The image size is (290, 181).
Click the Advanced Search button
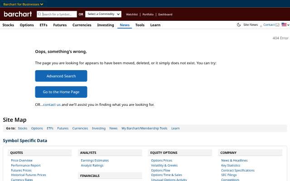[x=61, y=76]
